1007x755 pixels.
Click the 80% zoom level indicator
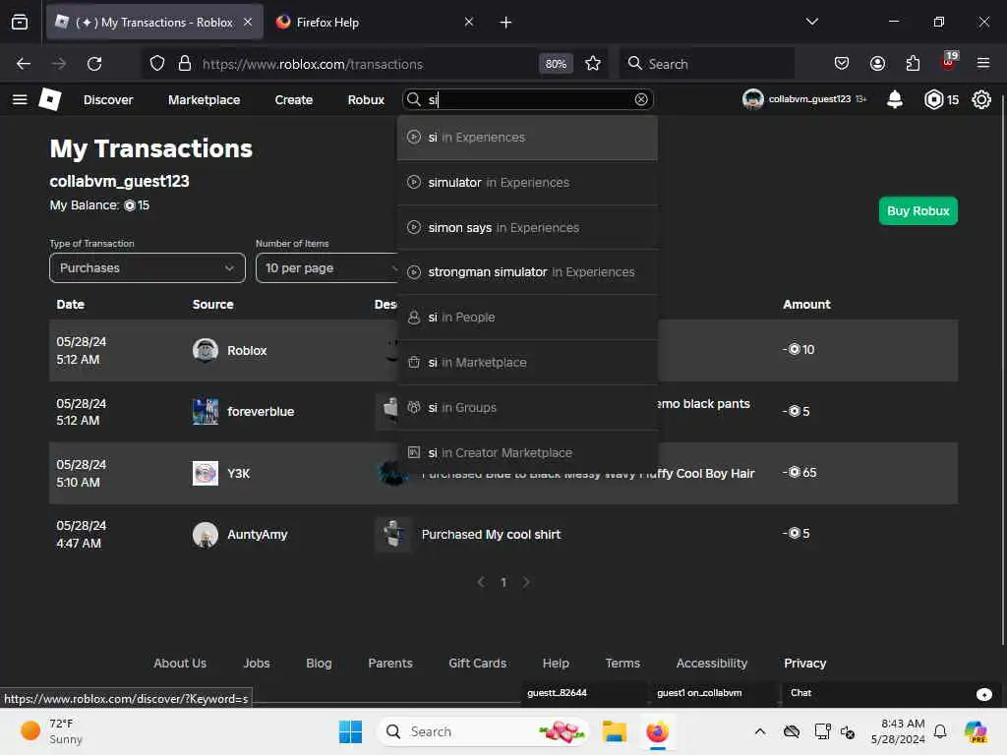pos(556,64)
